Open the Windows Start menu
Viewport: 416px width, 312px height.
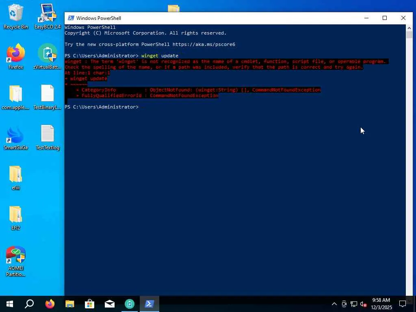(10, 304)
